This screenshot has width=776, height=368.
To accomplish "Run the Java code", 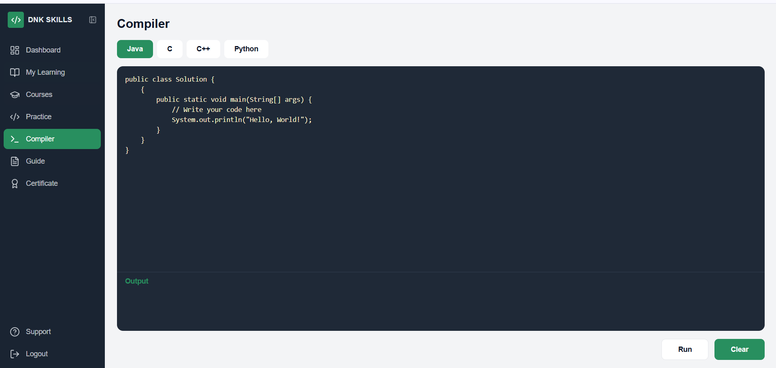I will 685,349.
